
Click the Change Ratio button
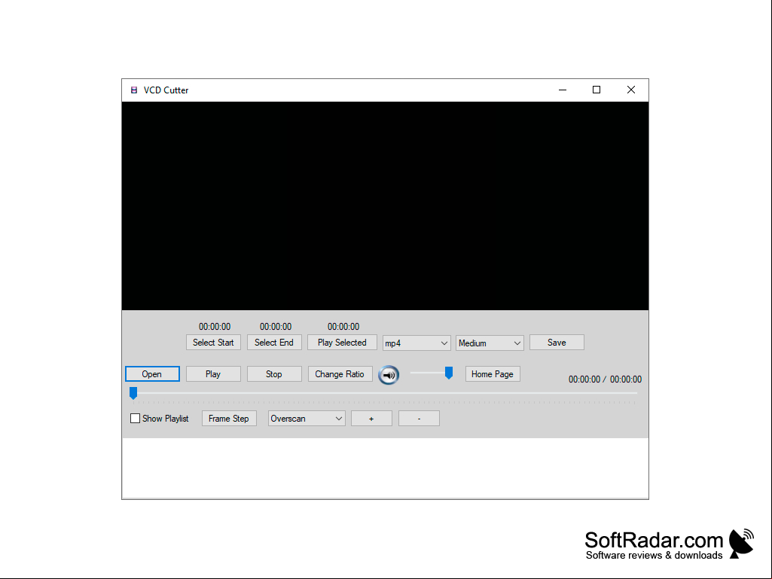pos(340,374)
